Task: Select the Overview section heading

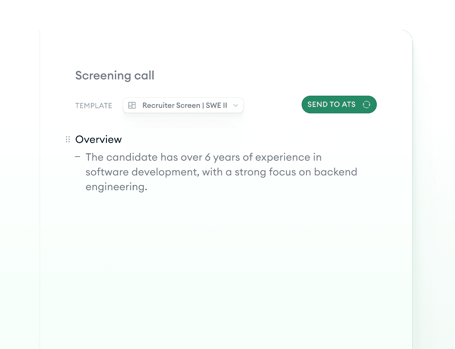Action: tap(98, 139)
